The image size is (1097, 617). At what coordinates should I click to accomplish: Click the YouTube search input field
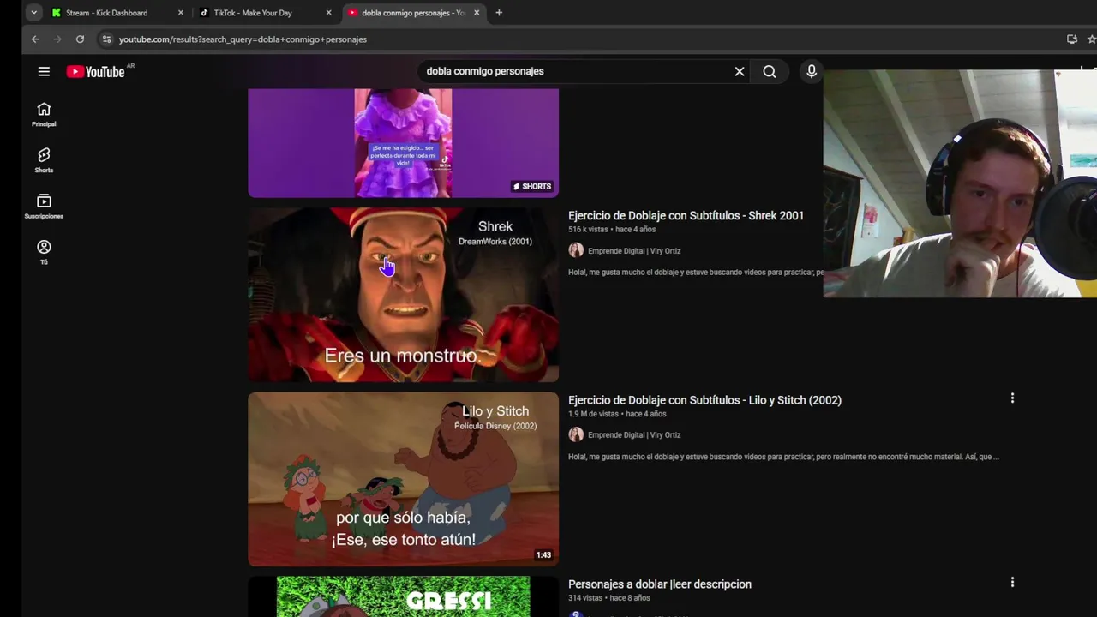point(574,72)
